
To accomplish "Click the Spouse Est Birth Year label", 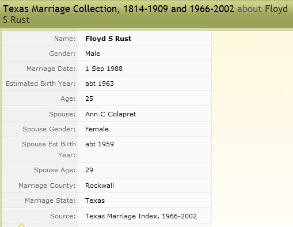I will pos(49,149).
